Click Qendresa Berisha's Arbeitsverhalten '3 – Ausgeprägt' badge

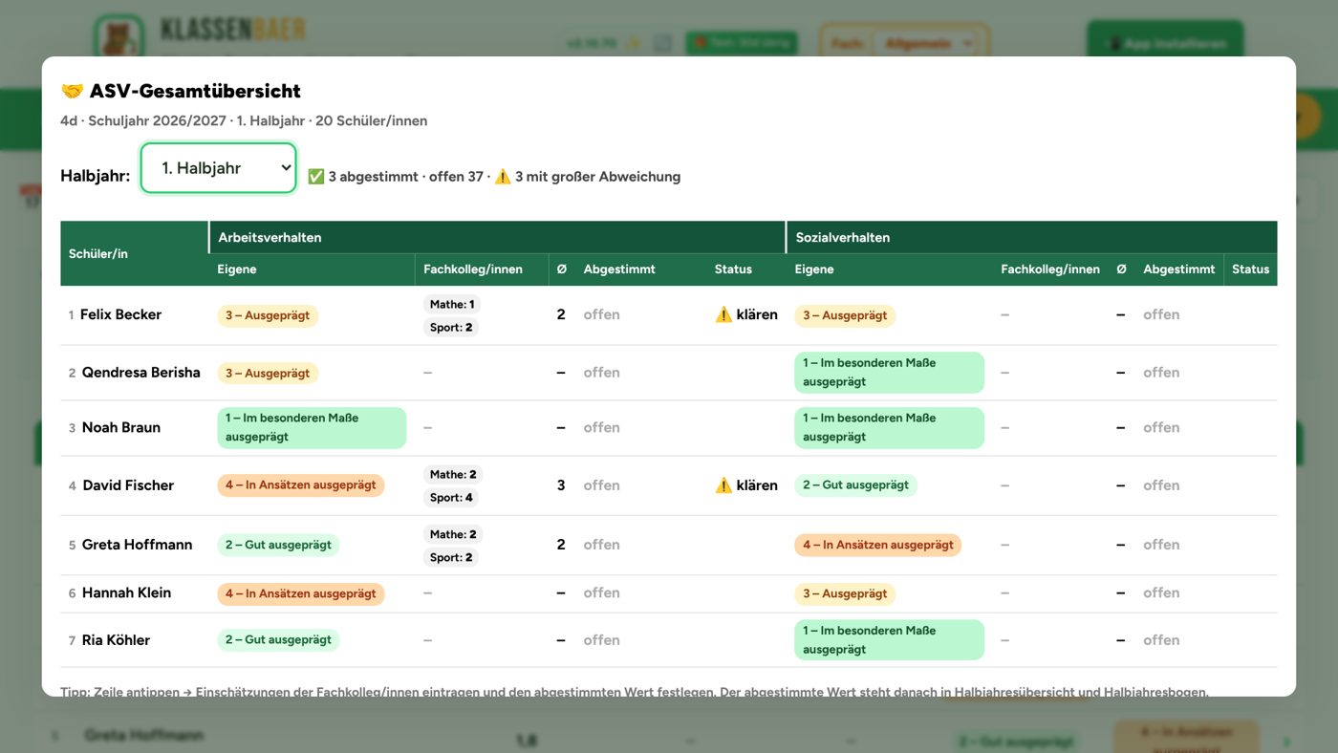pos(268,373)
